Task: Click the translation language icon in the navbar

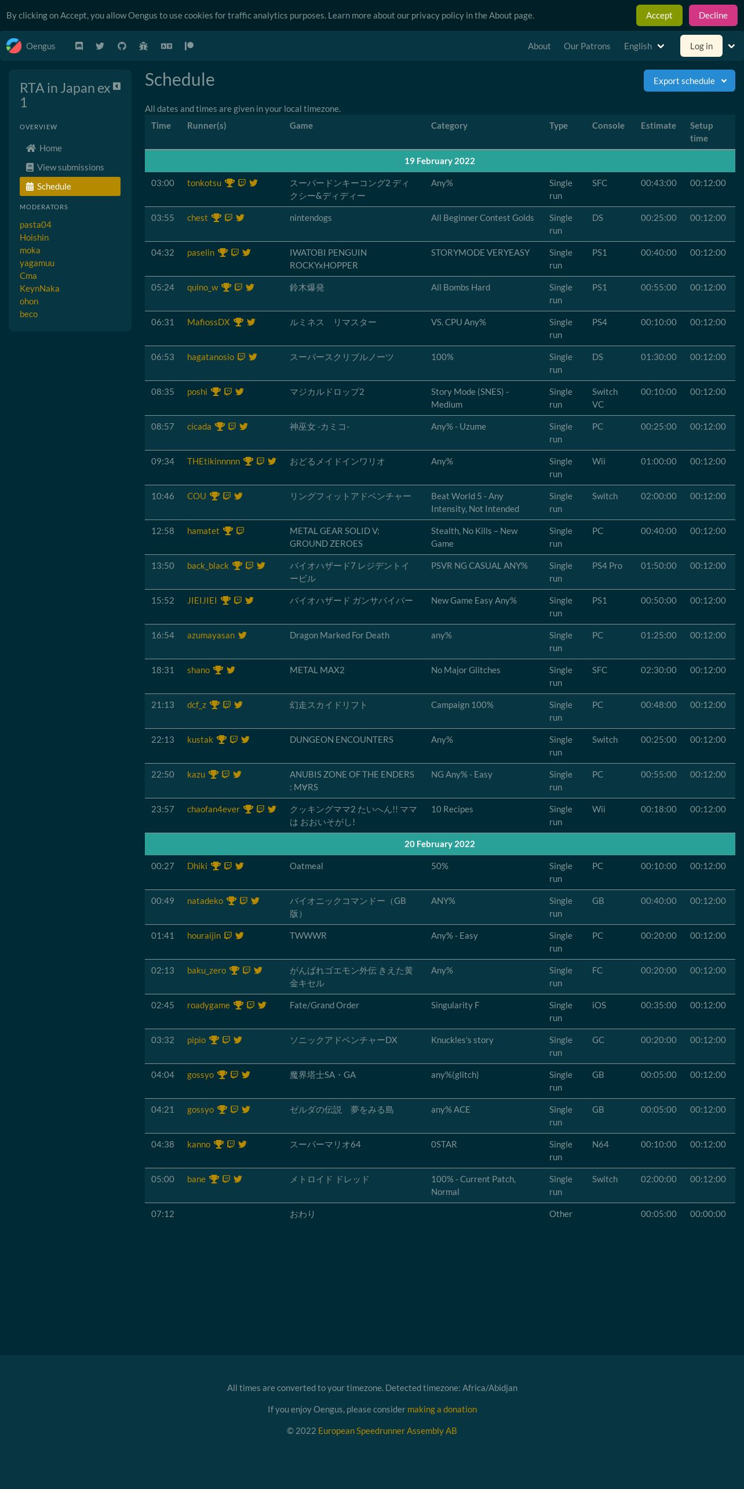Action: click(167, 46)
